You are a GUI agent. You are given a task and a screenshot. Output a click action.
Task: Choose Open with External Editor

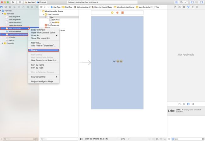pos(44,33)
